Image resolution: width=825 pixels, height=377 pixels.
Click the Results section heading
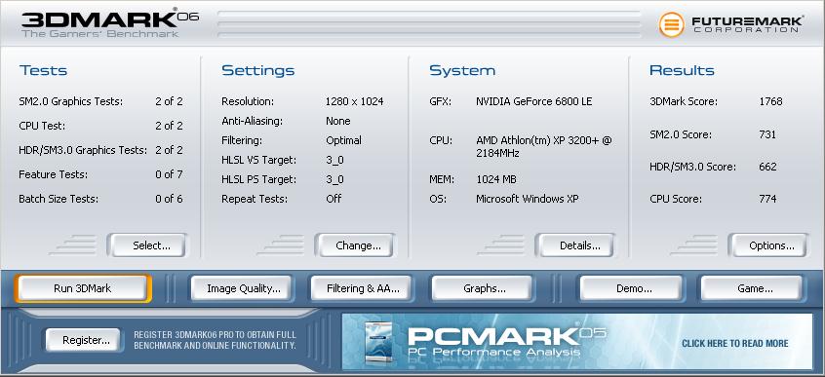pos(682,70)
